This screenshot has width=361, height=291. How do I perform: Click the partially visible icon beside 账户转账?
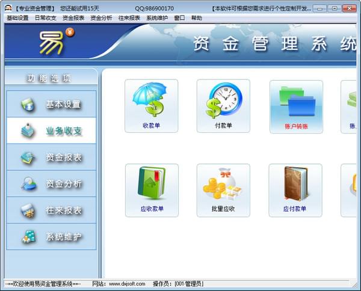click(x=349, y=106)
